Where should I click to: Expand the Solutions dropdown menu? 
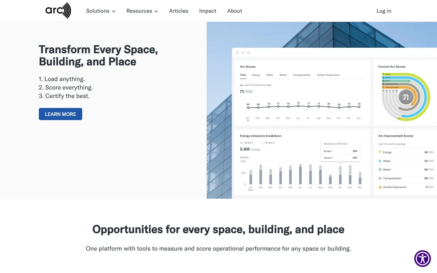click(101, 11)
